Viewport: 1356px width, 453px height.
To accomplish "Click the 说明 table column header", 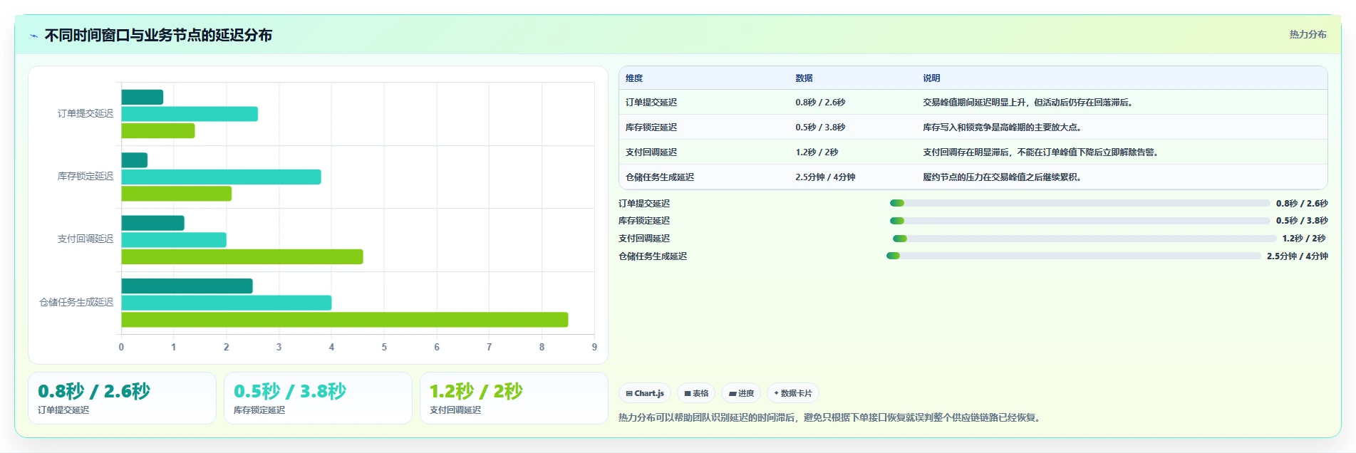I will coord(931,78).
